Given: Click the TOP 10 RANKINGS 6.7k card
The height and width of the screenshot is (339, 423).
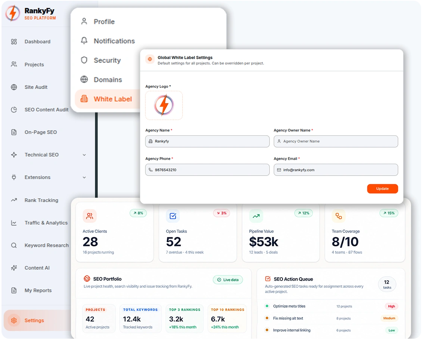Looking at the screenshot, I should (227, 318).
